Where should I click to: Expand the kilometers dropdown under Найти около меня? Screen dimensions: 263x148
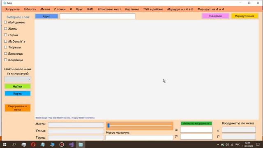click(x=18, y=79)
